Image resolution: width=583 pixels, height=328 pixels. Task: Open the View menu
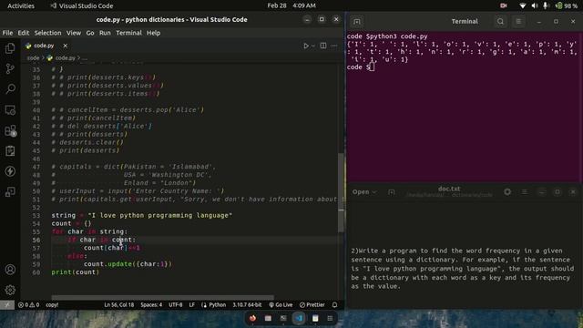tap(74, 33)
